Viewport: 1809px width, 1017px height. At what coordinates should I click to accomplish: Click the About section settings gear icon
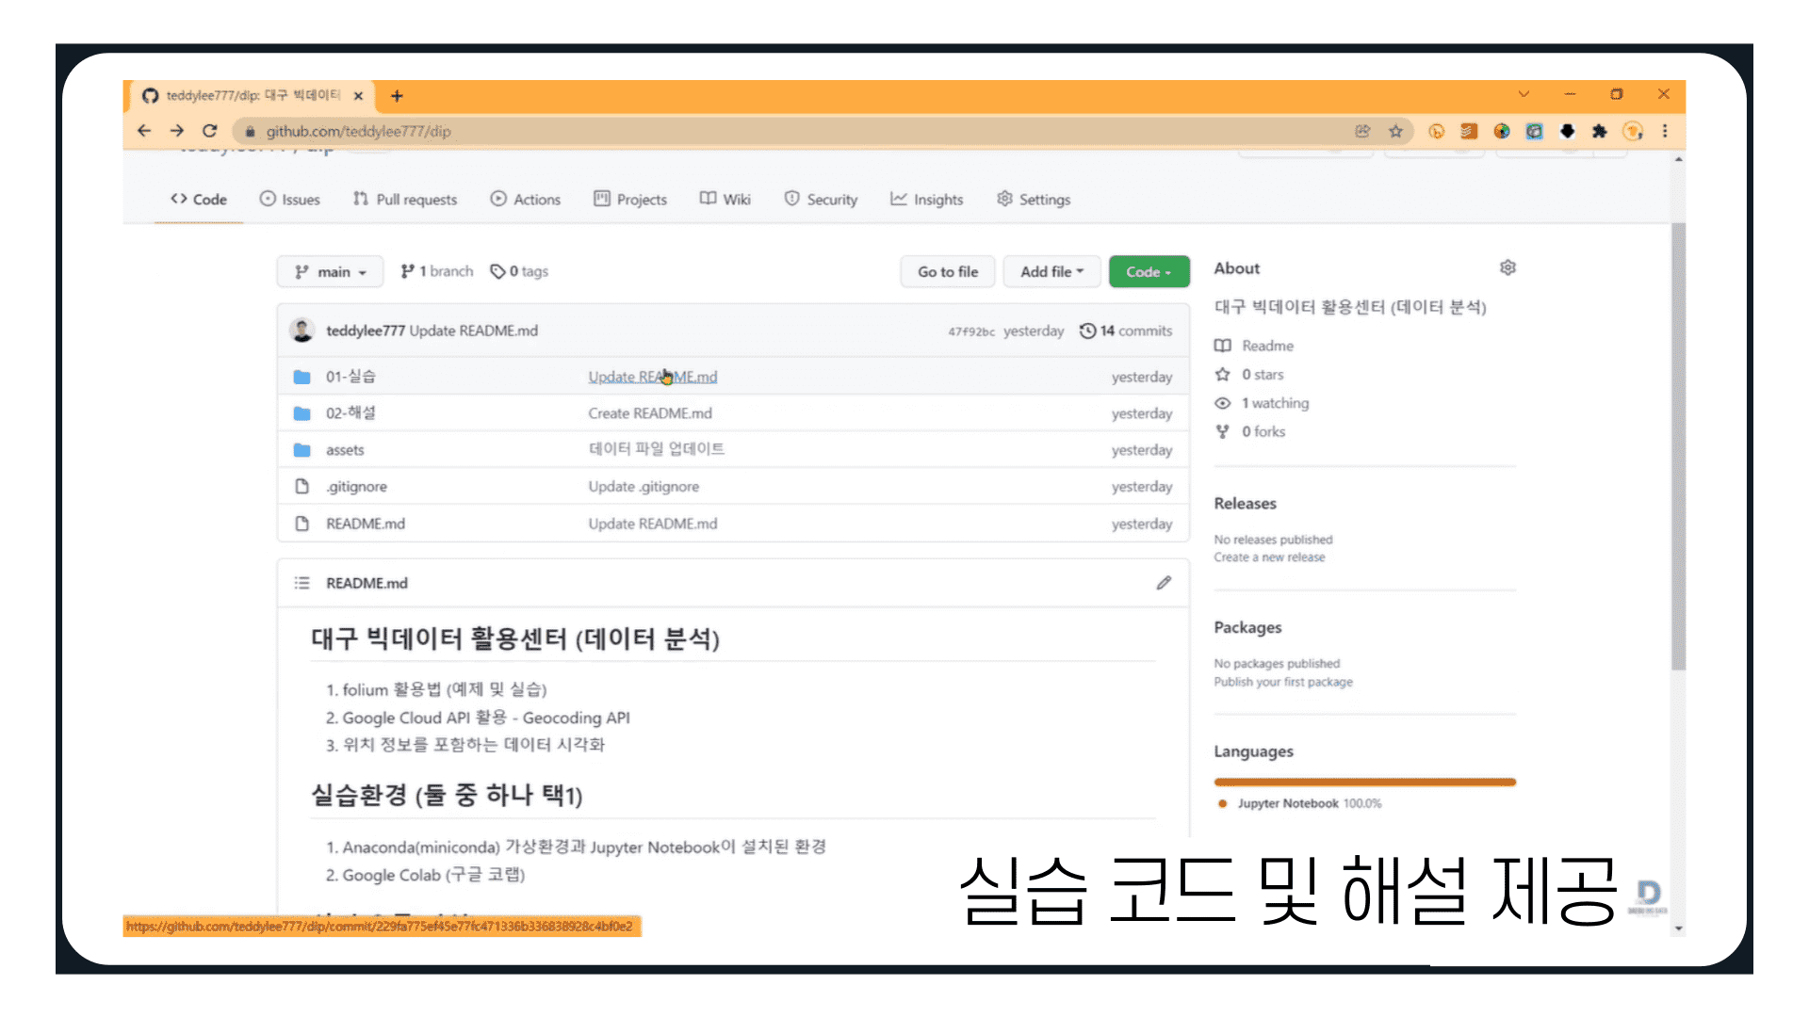(1507, 268)
